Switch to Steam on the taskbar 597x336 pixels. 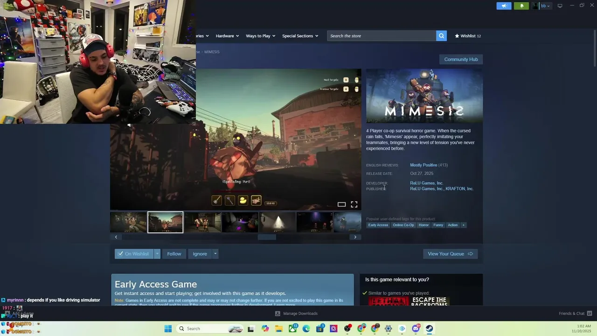(429, 329)
